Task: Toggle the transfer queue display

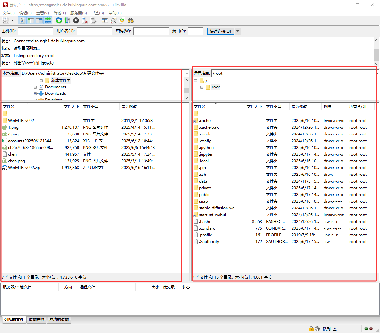Action: (x=48, y=20)
